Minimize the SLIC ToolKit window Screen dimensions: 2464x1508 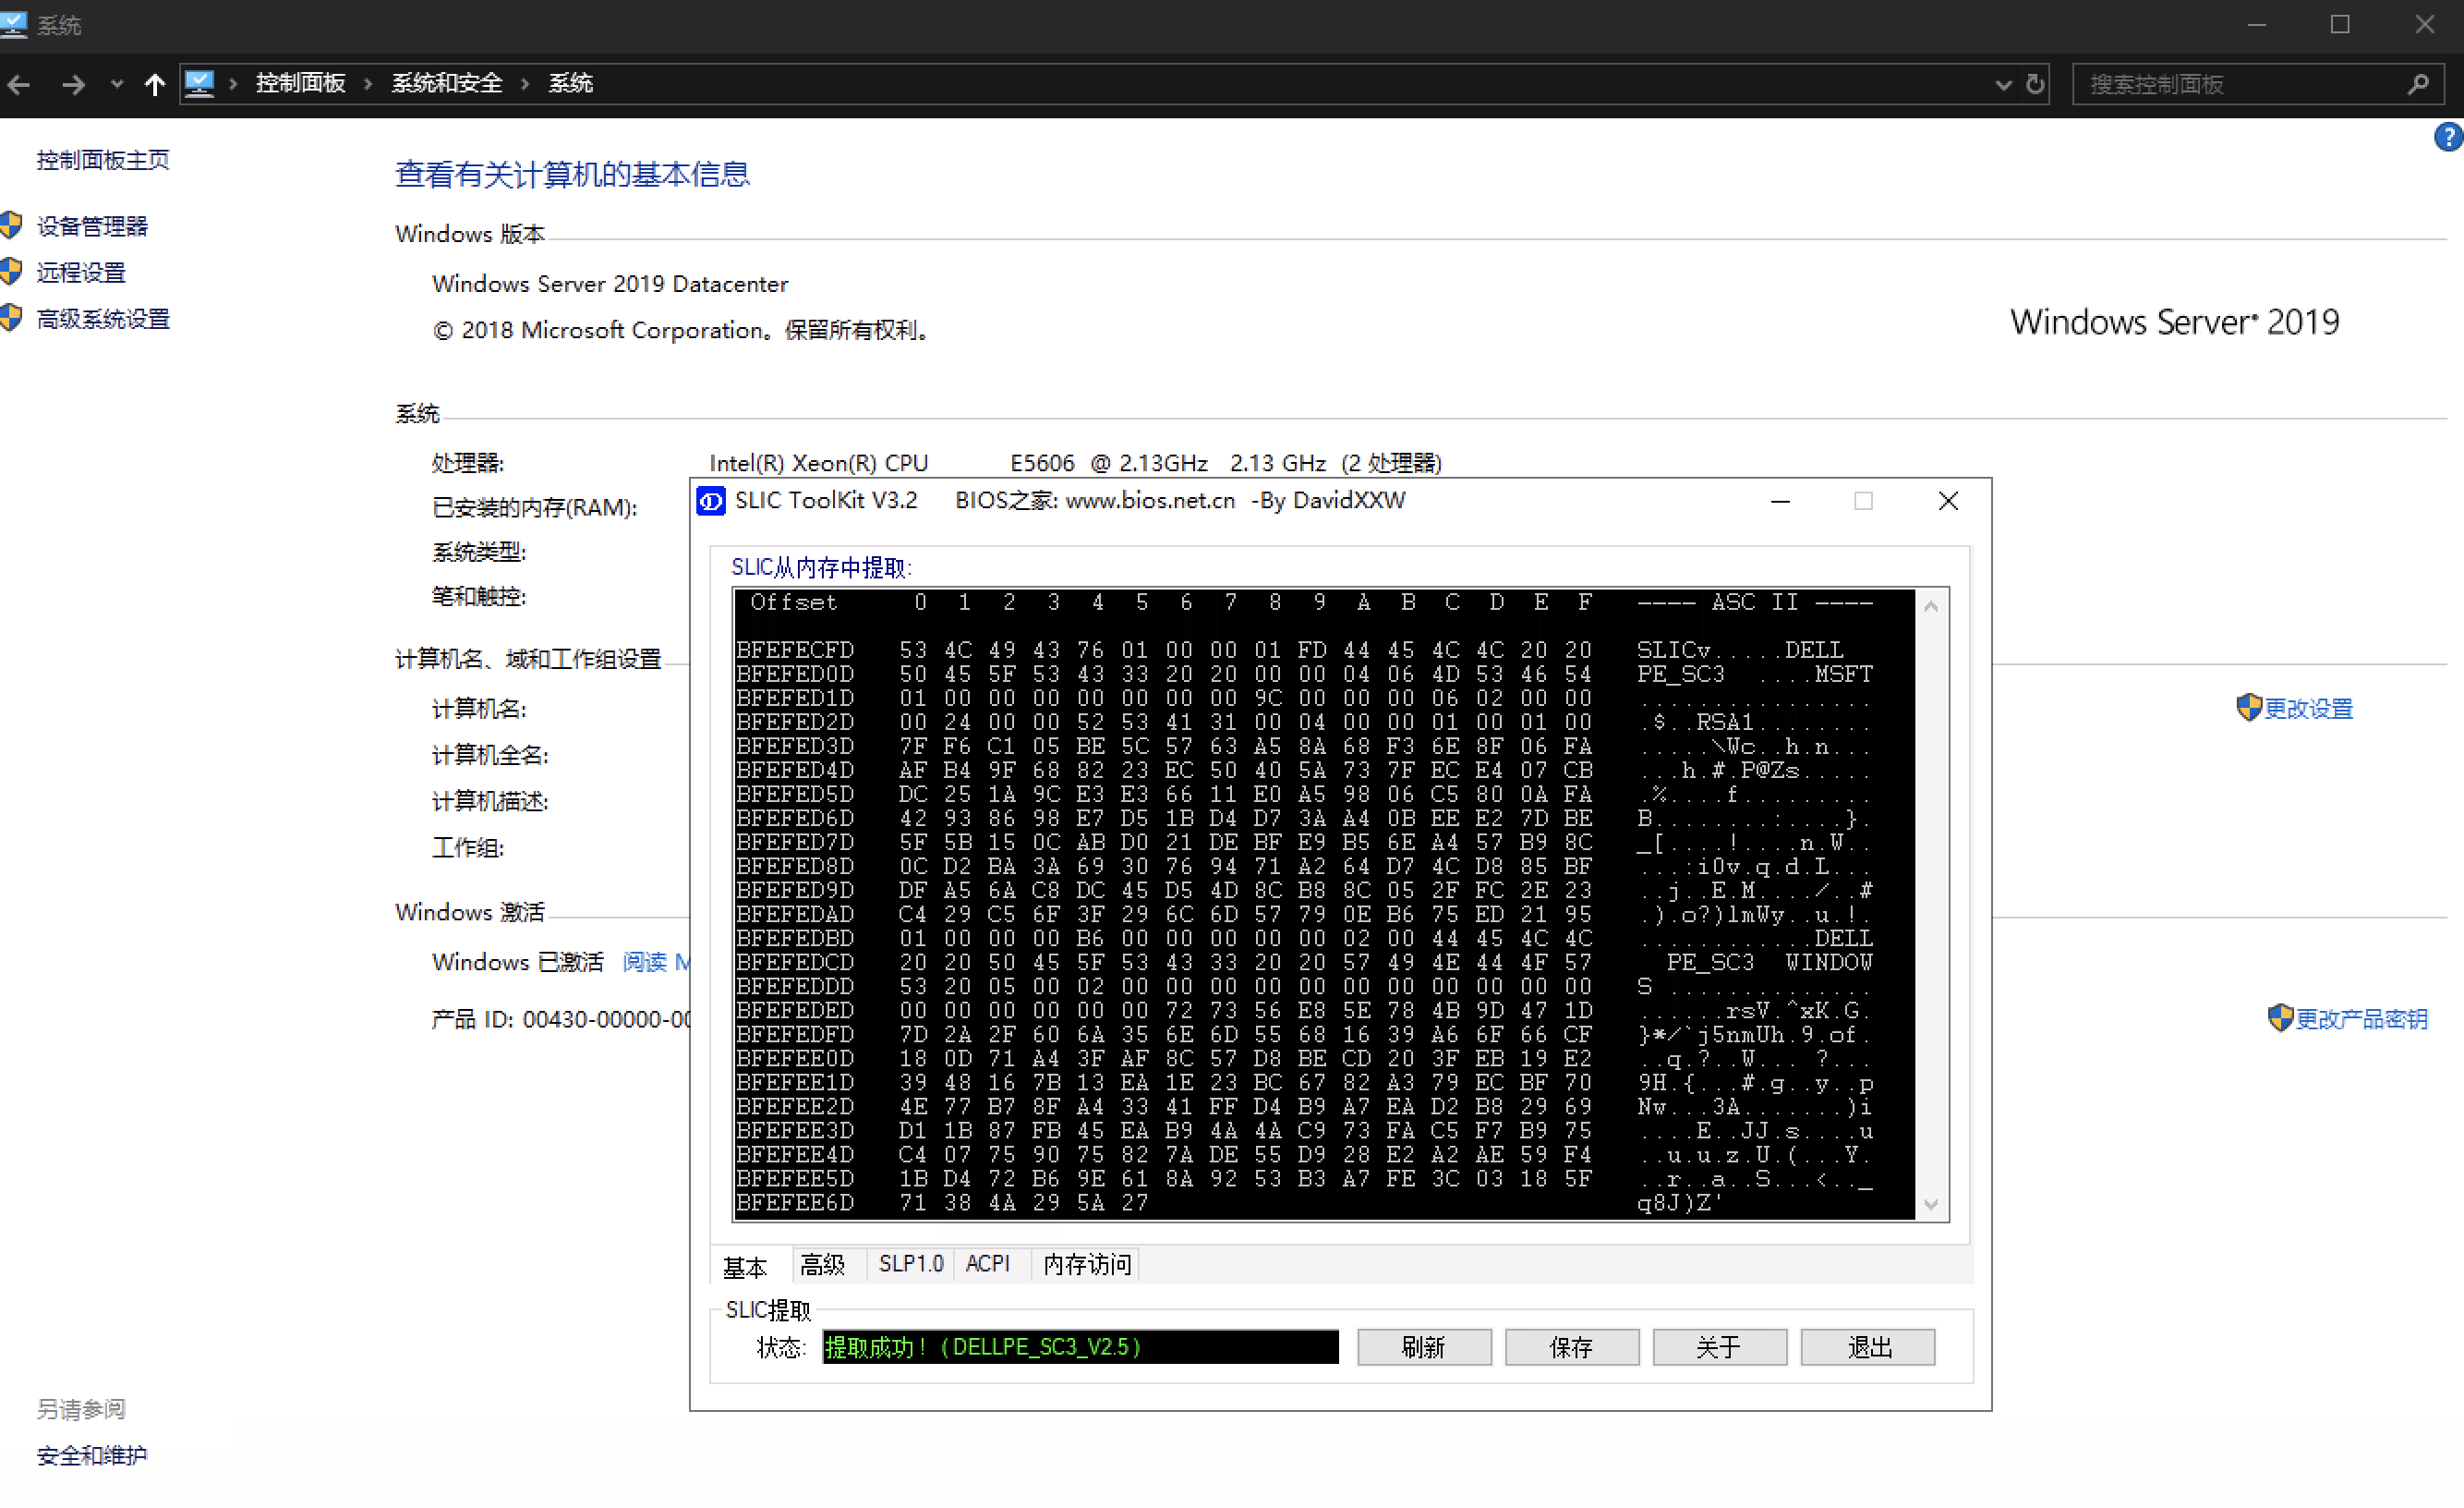click(1780, 502)
